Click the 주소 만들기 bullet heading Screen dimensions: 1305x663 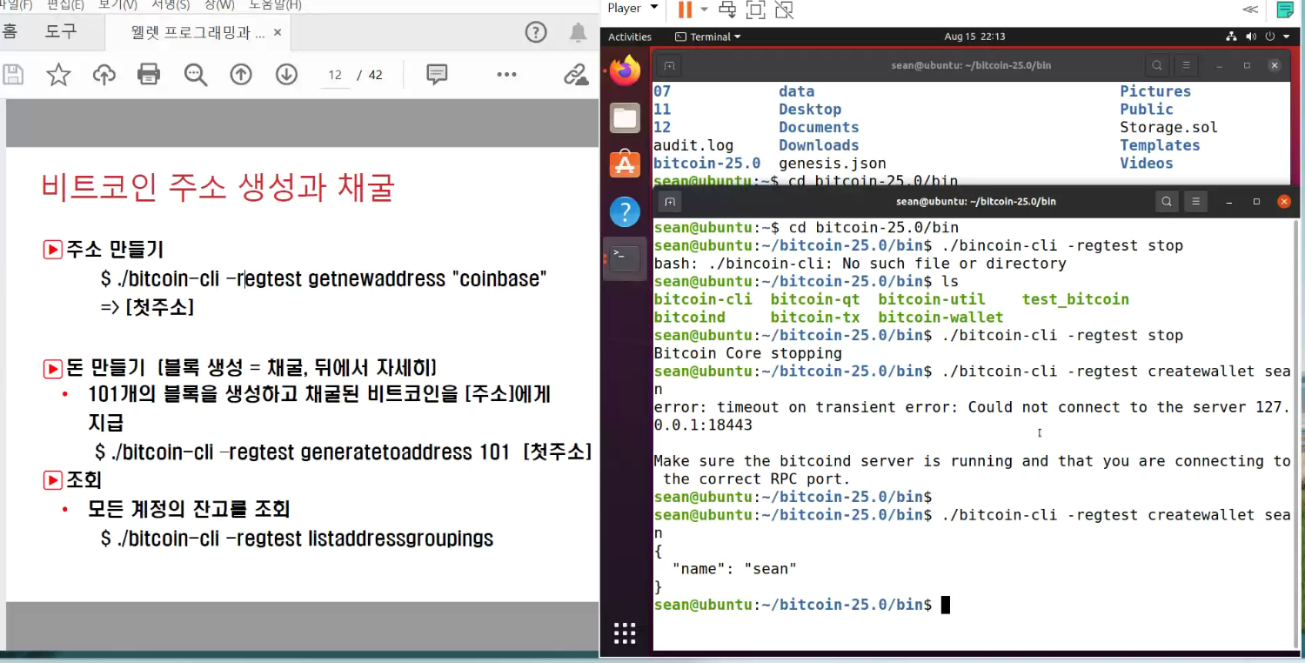pyautogui.click(x=114, y=251)
